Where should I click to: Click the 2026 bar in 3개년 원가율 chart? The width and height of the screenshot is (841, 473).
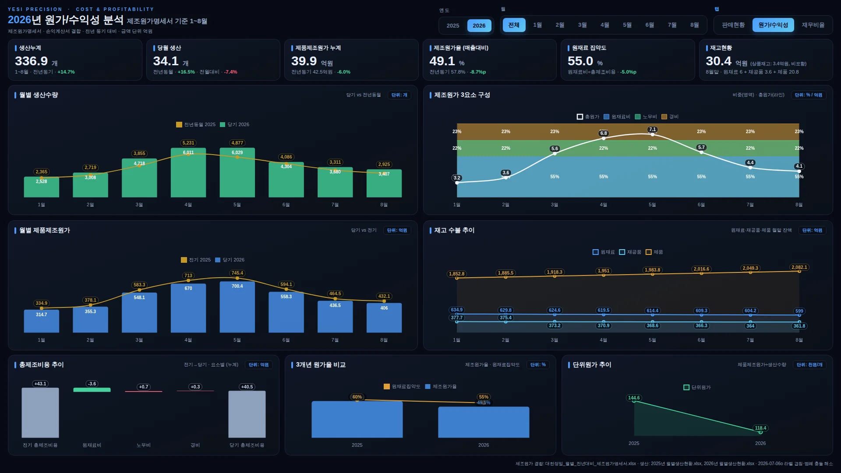(x=484, y=422)
